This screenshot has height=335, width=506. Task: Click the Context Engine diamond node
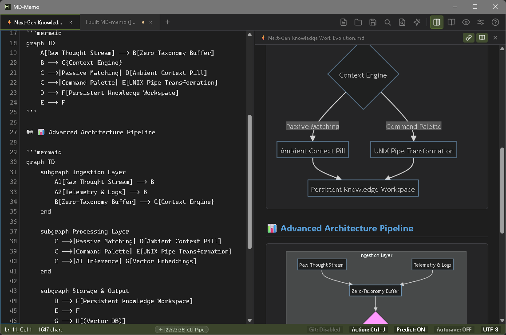(x=363, y=75)
